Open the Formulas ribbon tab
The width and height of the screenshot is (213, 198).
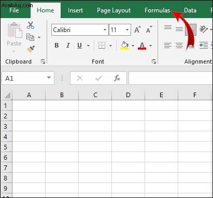pyautogui.click(x=157, y=10)
